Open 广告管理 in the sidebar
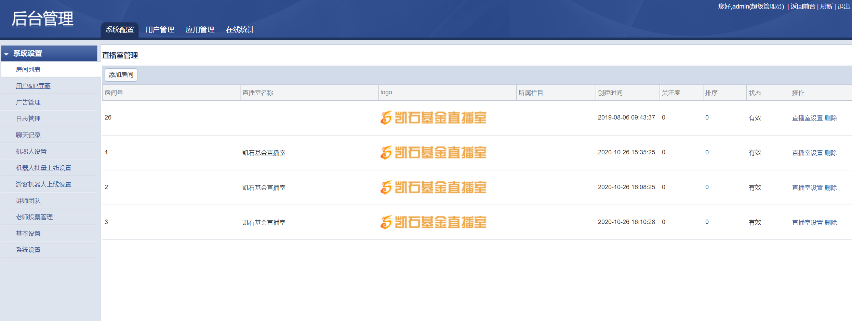This screenshot has height=321, width=852. click(28, 102)
